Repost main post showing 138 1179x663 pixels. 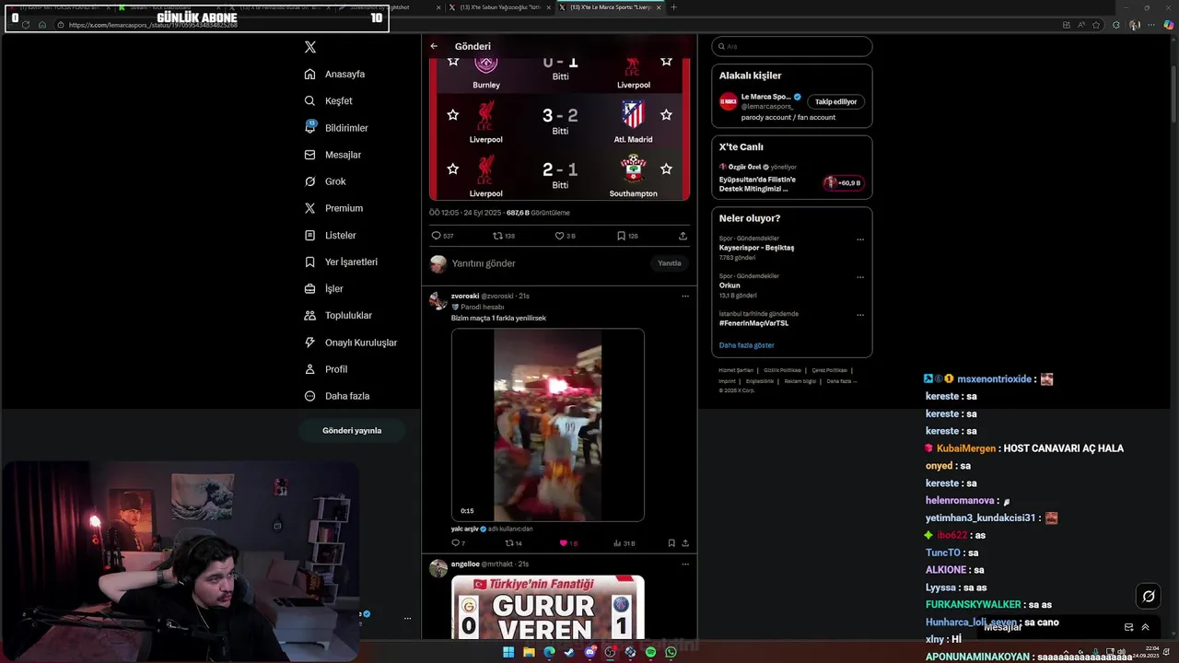click(x=504, y=236)
